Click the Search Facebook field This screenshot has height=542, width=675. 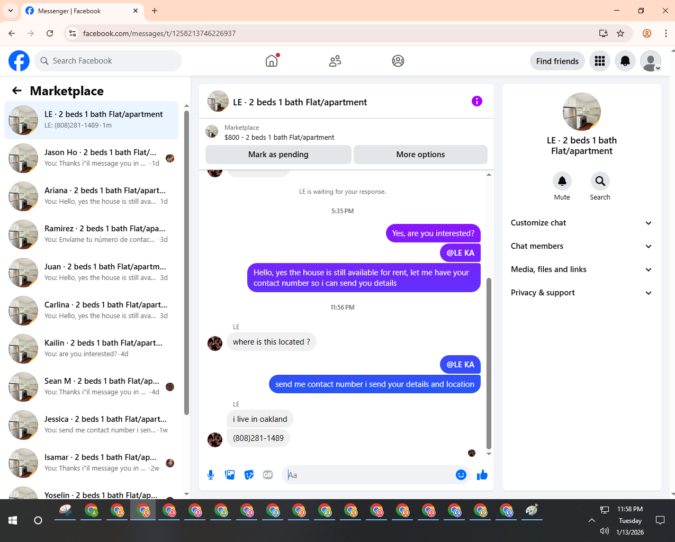click(108, 61)
